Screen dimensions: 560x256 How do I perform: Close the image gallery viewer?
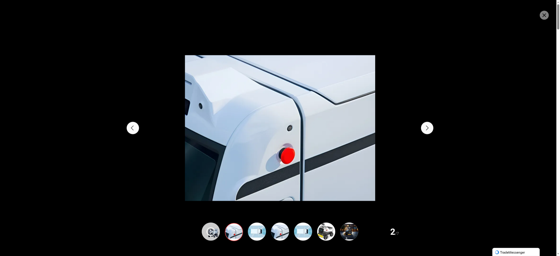coord(544,15)
